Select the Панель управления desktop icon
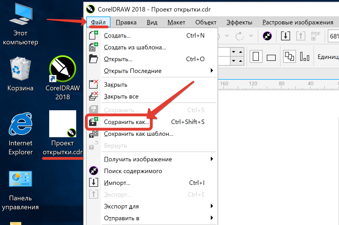339x225 pixels. [x=21, y=190]
